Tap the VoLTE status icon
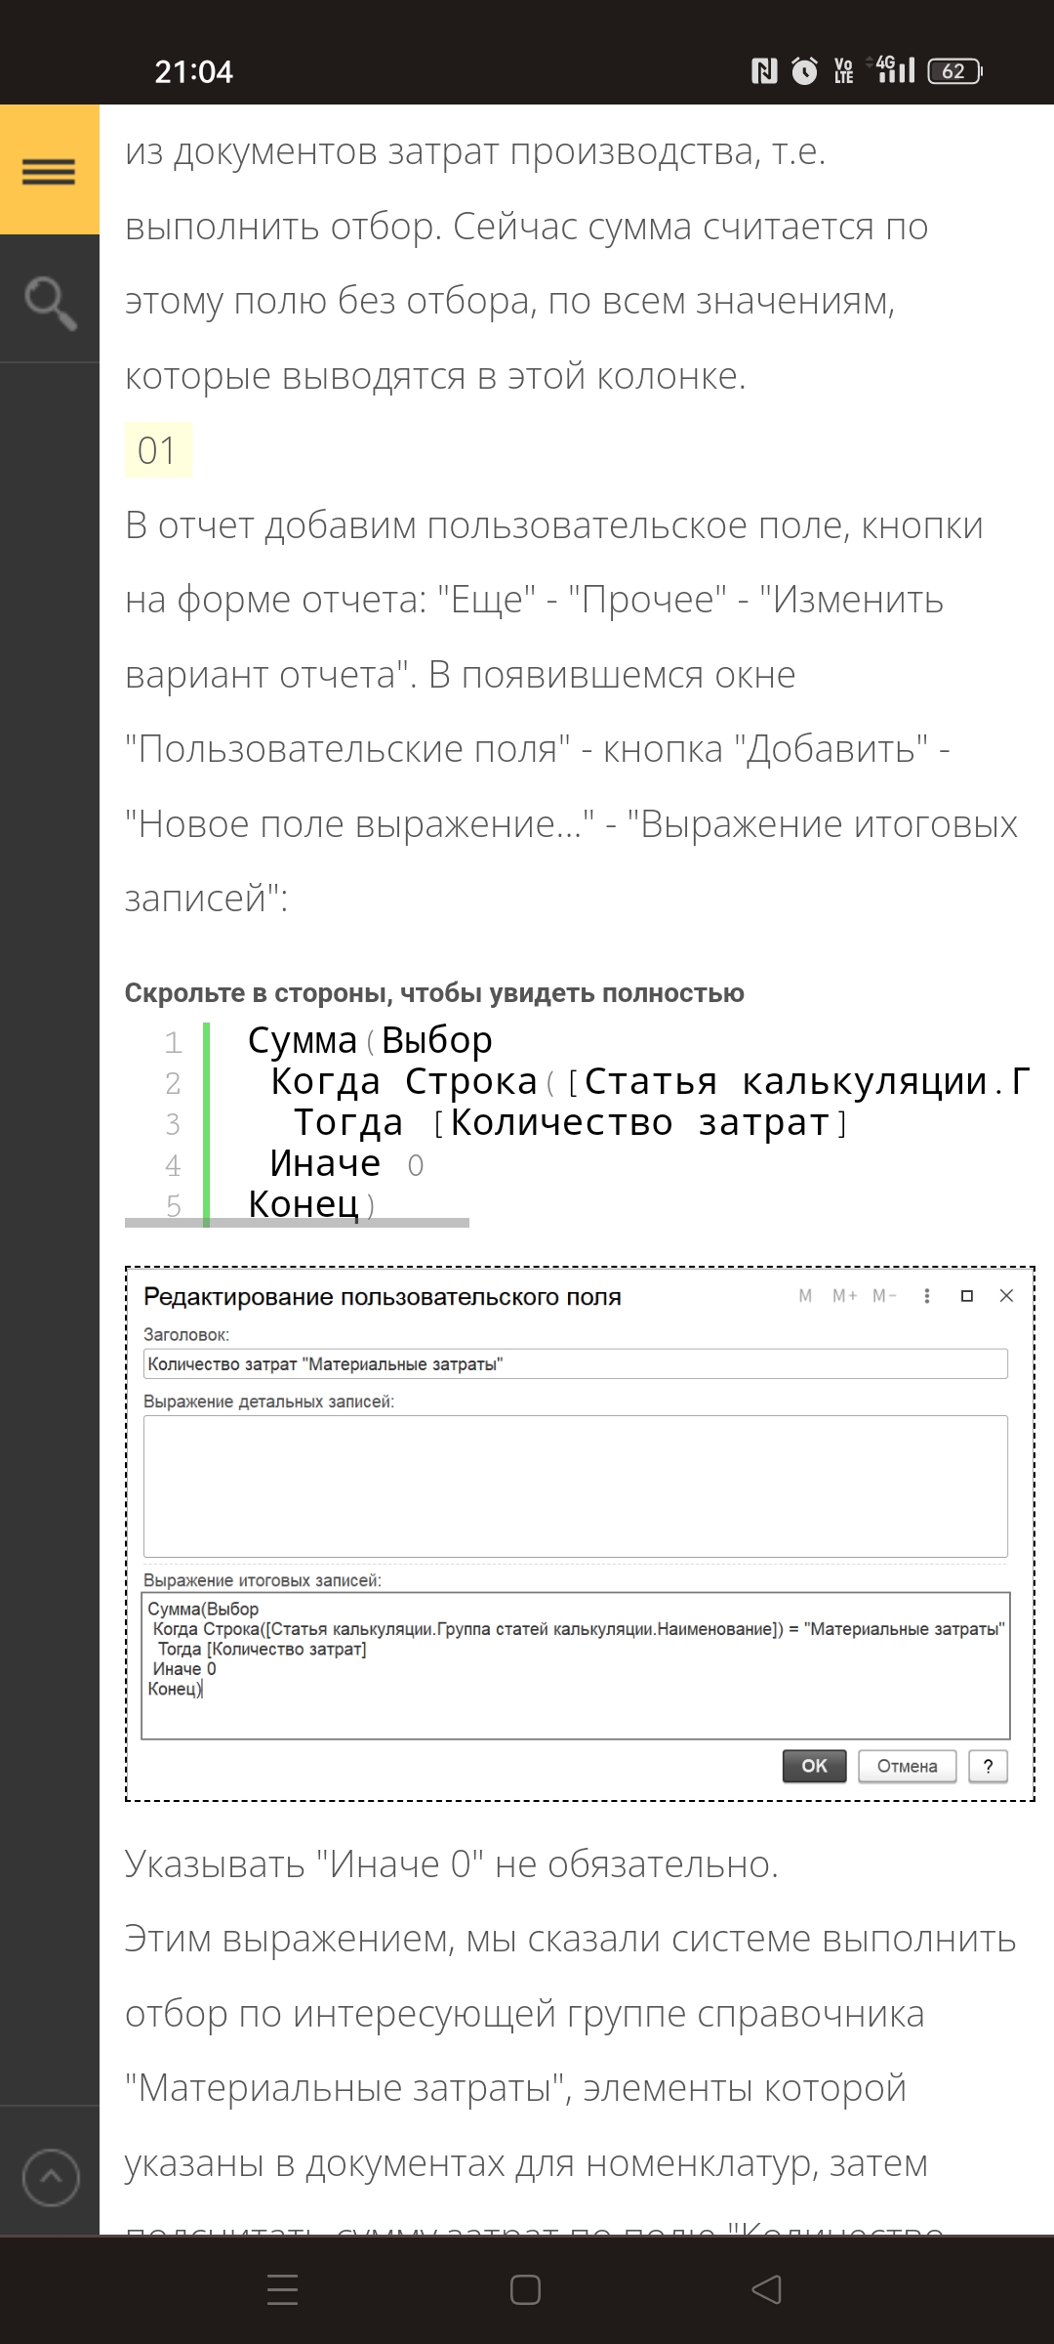 844,70
